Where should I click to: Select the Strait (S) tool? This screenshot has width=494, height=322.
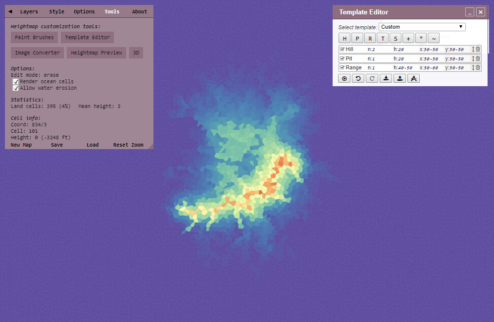coord(395,38)
